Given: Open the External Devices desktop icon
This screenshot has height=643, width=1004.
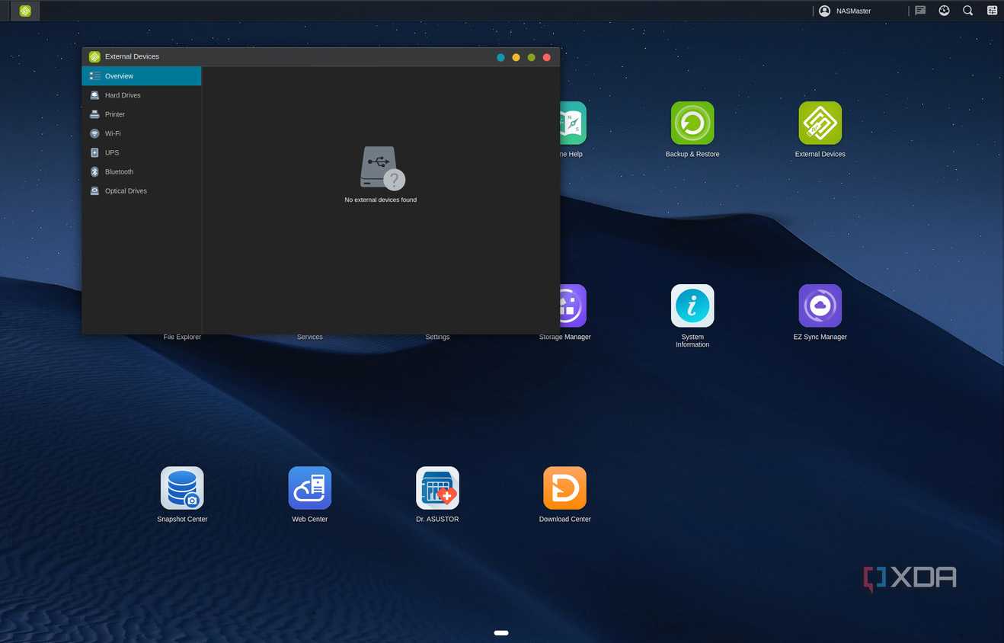Looking at the screenshot, I should pyautogui.click(x=820, y=123).
